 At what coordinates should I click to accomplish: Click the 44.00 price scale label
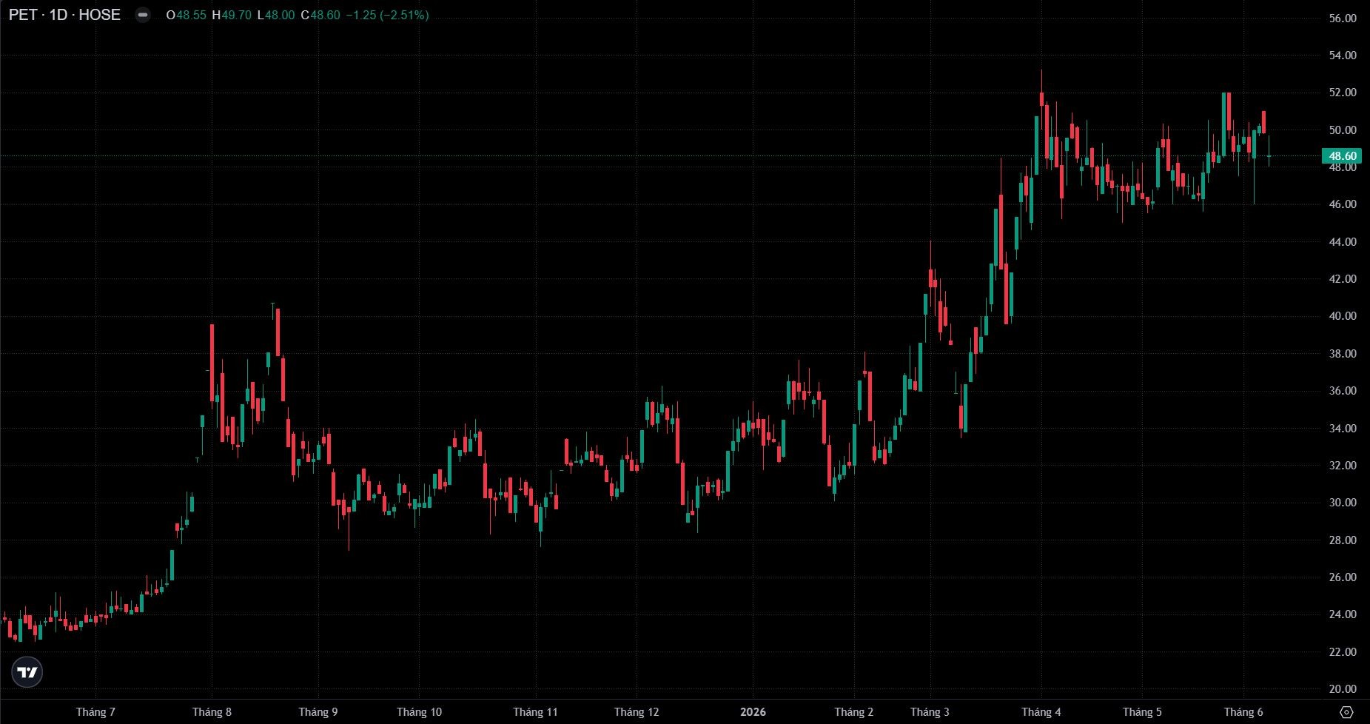click(x=1343, y=242)
